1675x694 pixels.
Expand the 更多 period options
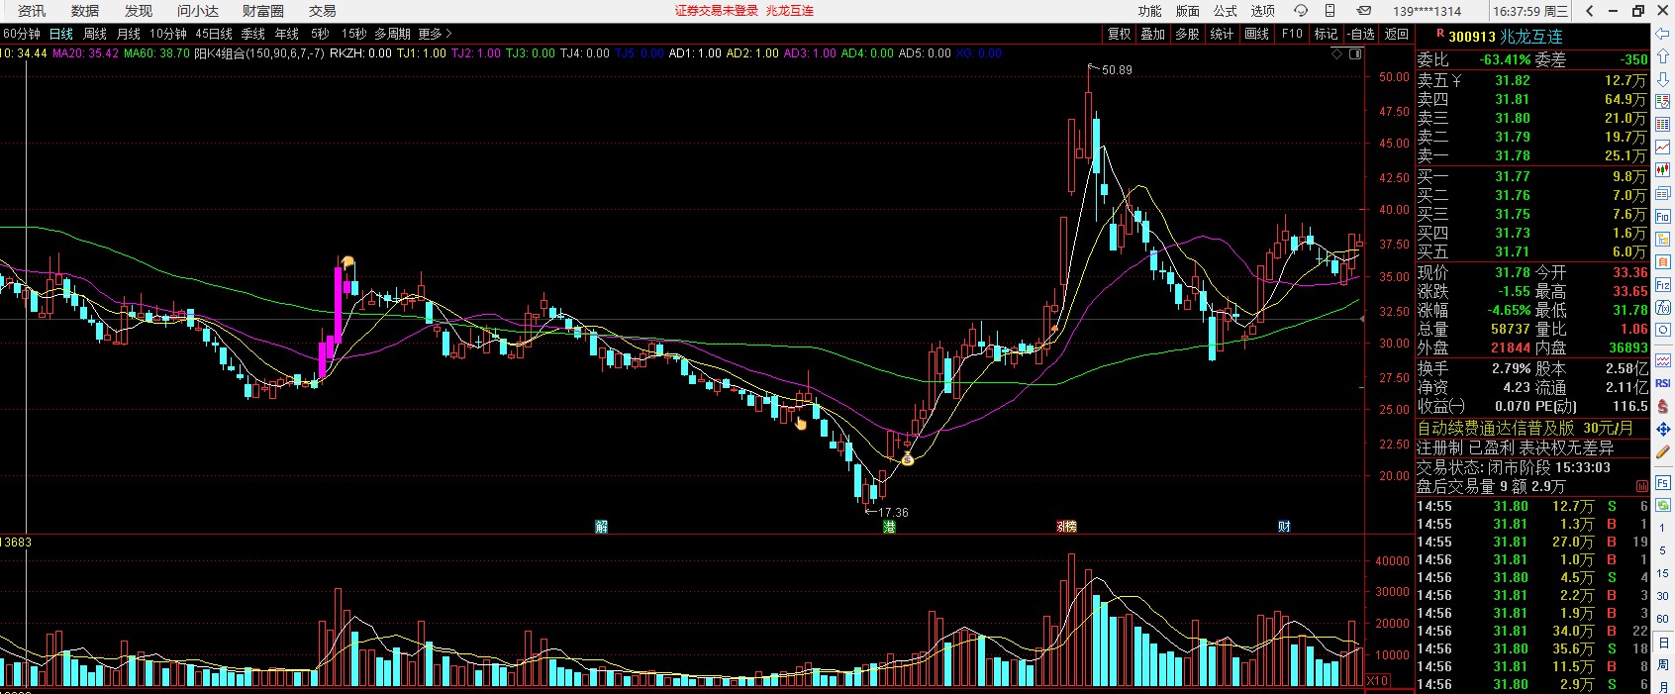pyautogui.click(x=434, y=34)
